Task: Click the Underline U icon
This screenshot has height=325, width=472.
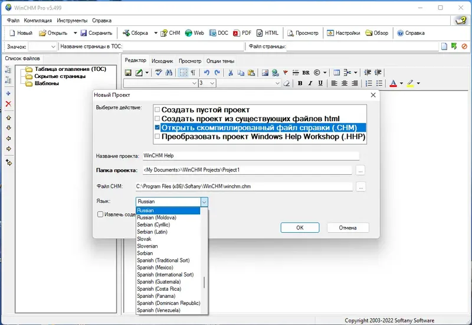Action: pyautogui.click(x=320, y=83)
